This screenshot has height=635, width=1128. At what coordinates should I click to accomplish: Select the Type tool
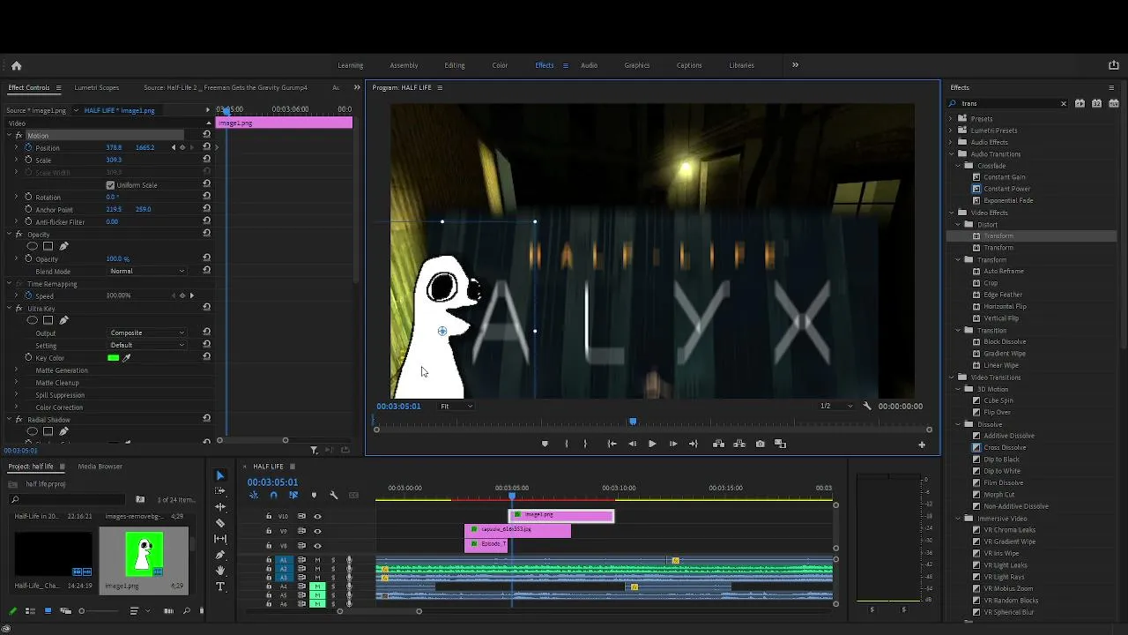(x=220, y=586)
